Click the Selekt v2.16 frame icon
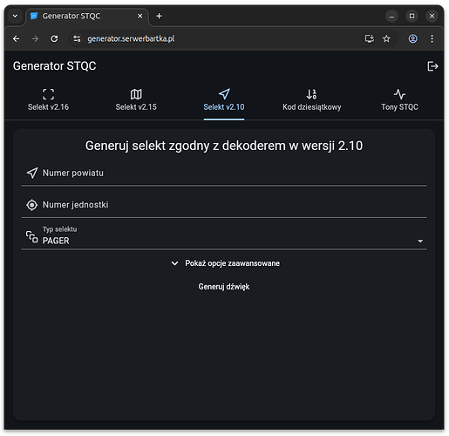Image resolution: width=449 pixels, height=436 pixels. pyautogui.click(x=48, y=94)
